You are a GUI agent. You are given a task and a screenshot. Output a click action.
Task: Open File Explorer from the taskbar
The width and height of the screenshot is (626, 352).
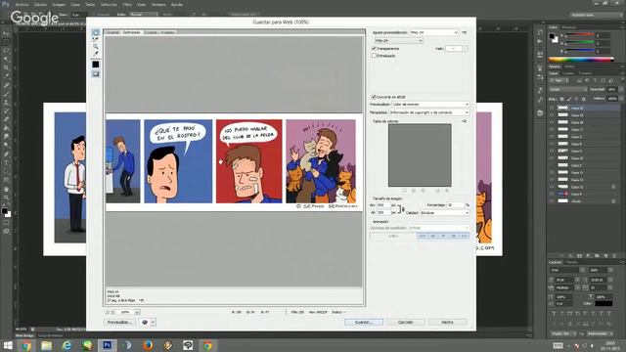(x=46, y=345)
